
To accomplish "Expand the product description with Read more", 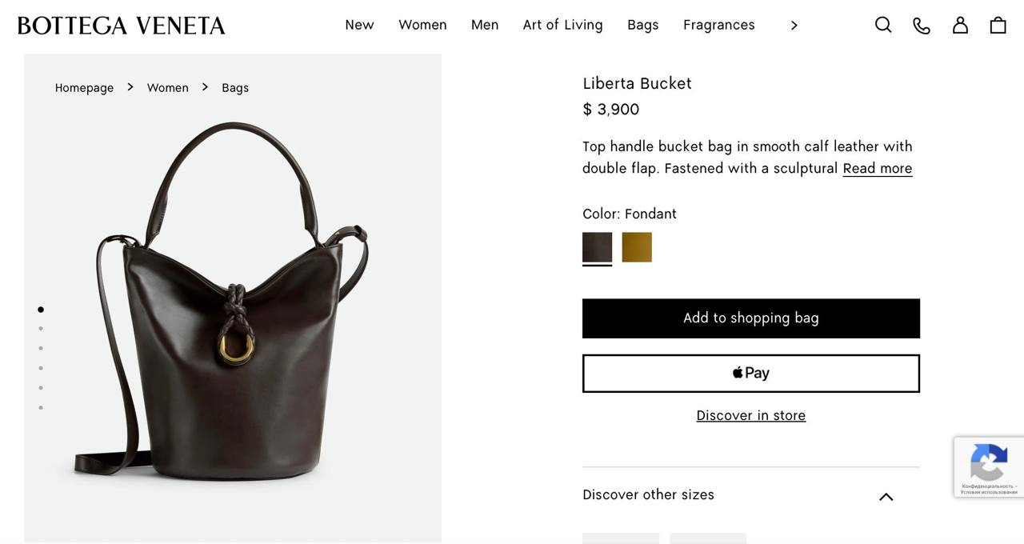I will pos(878,168).
